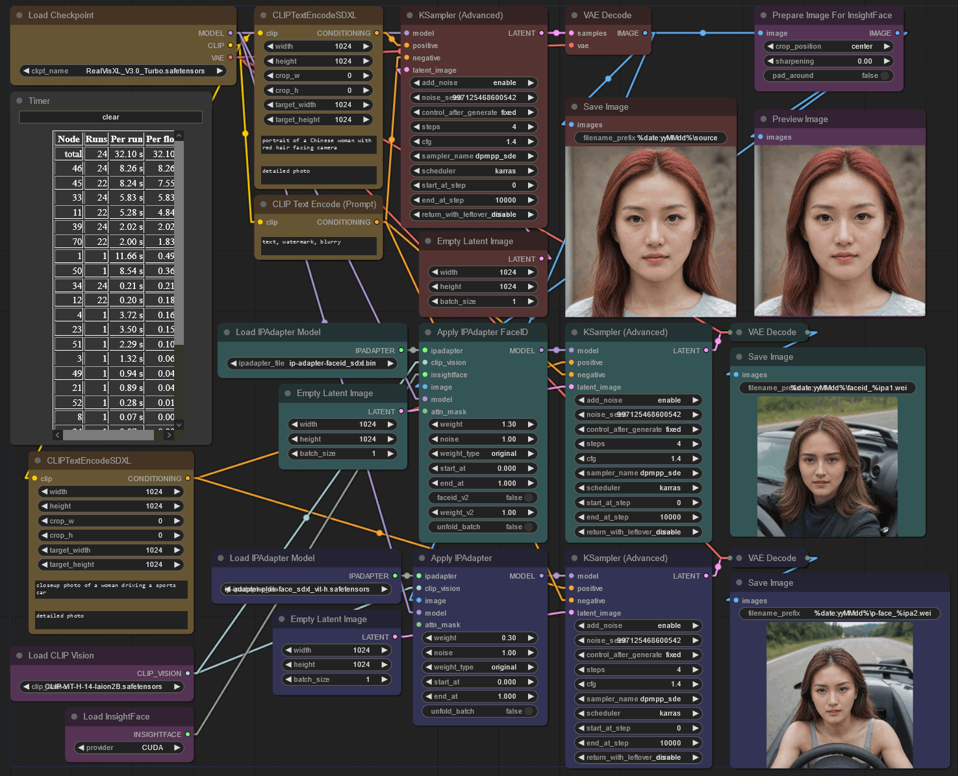Click the weight_v2 1.00 value field
Screen dimensions: 958x776
pyautogui.click(x=483, y=512)
